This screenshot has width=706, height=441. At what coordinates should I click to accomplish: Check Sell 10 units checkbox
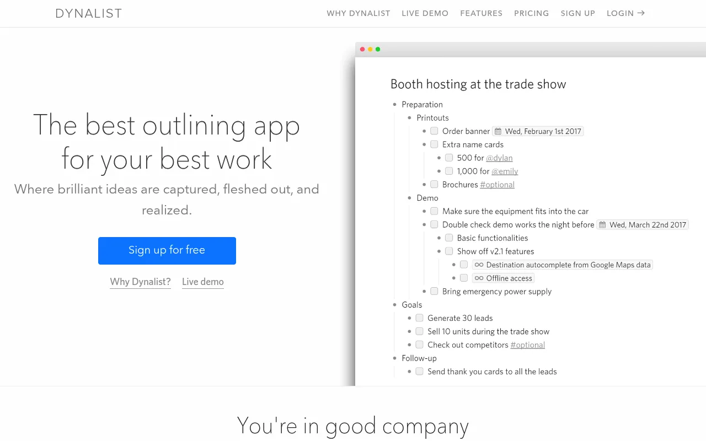point(419,331)
